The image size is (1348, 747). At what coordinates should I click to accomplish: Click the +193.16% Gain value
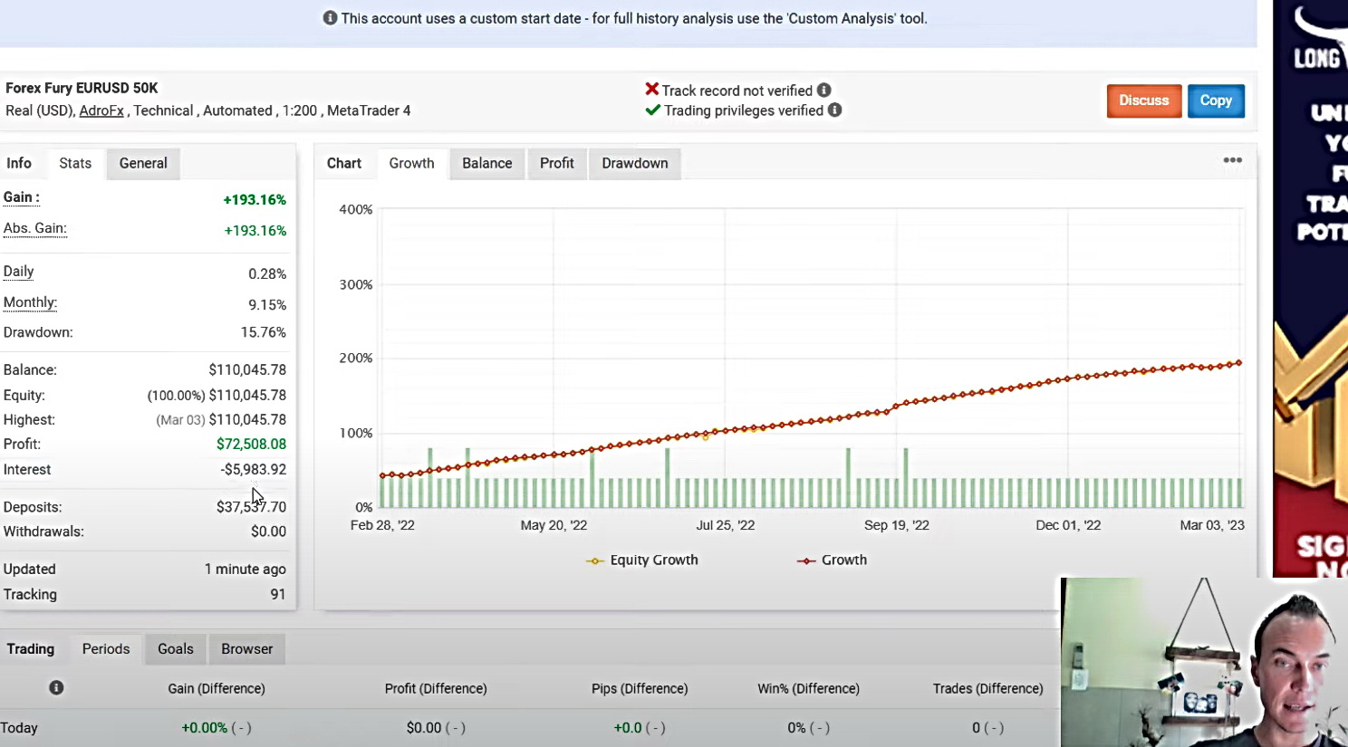(255, 199)
